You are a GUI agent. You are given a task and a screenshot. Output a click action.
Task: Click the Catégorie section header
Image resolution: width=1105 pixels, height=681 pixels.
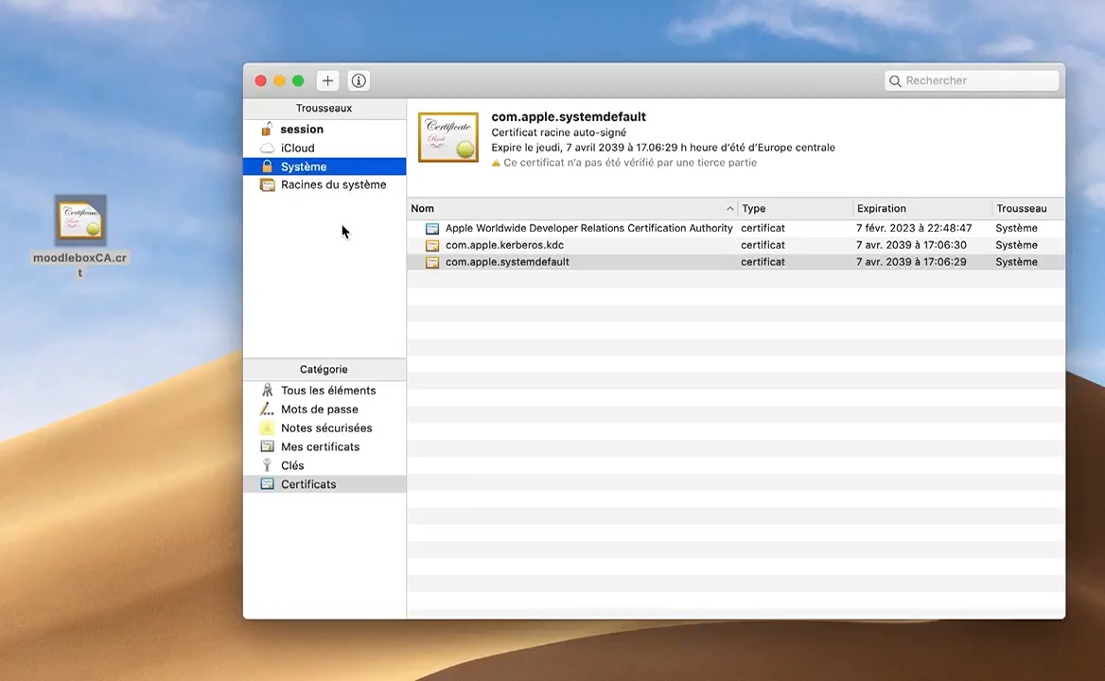(x=324, y=369)
